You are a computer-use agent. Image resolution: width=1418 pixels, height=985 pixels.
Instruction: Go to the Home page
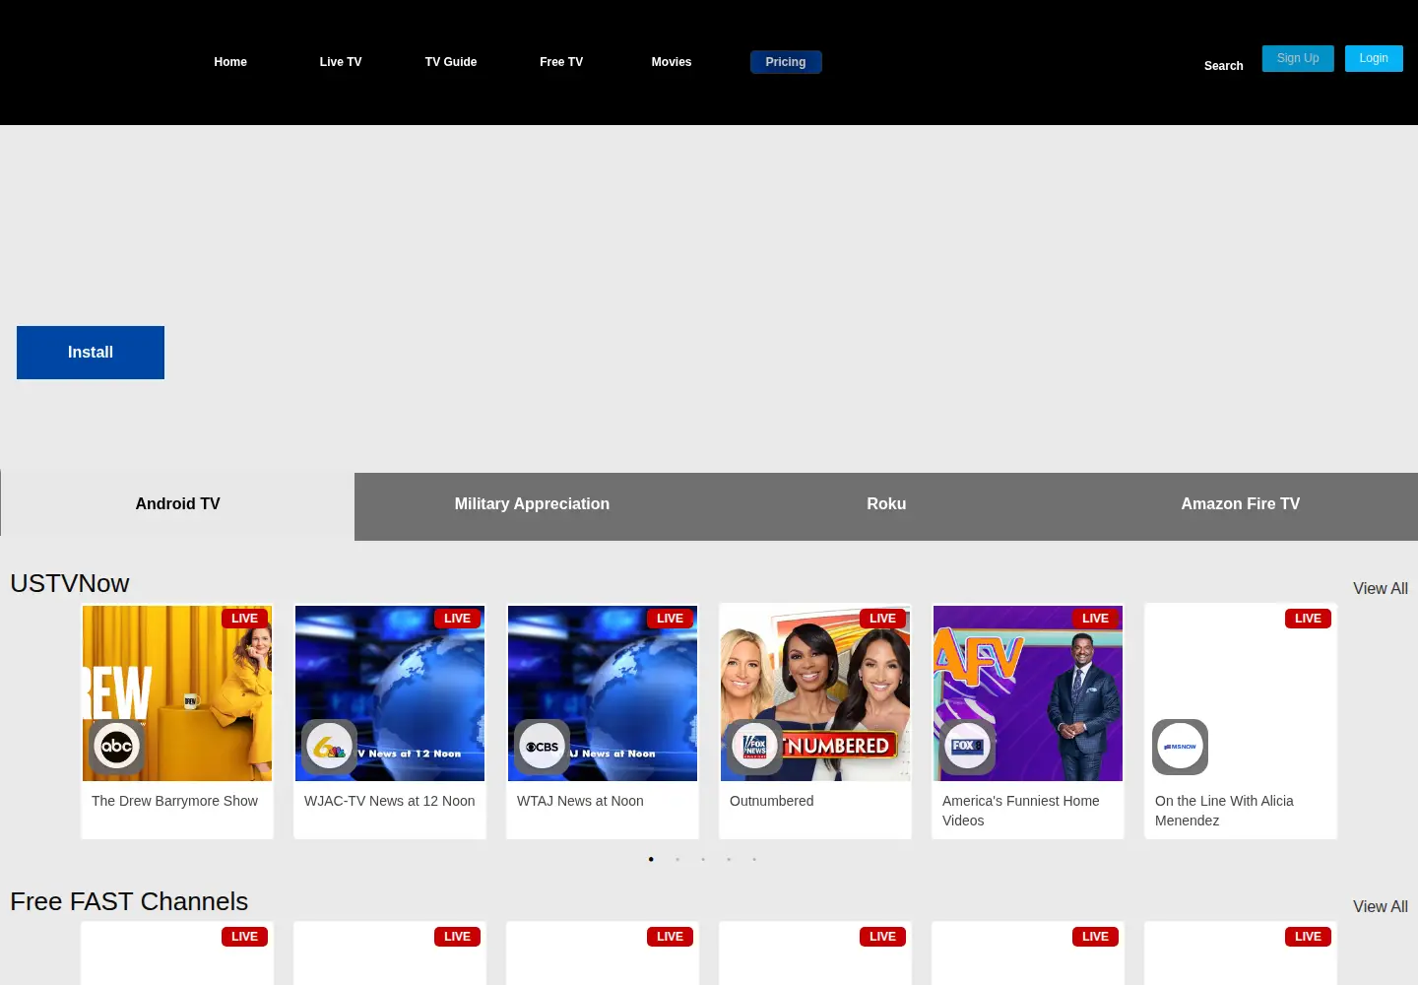[230, 62]
